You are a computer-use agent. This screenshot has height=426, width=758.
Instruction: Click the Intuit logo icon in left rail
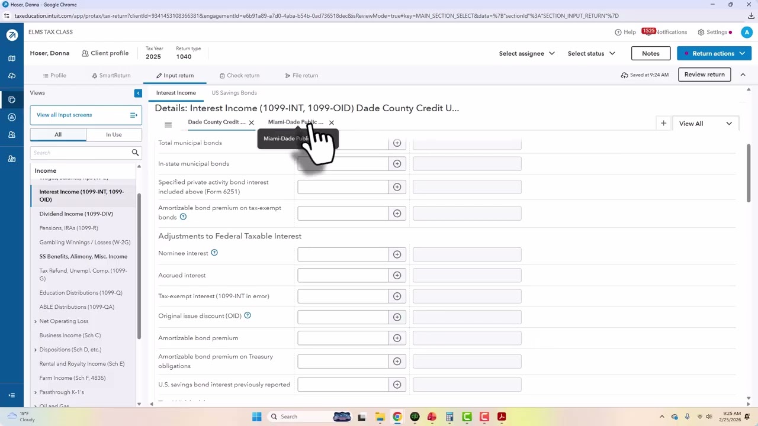(x=12, y=35)
